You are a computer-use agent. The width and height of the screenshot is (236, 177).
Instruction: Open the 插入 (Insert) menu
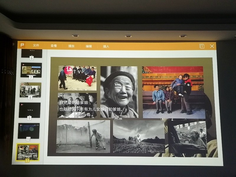tap(107, 46)
